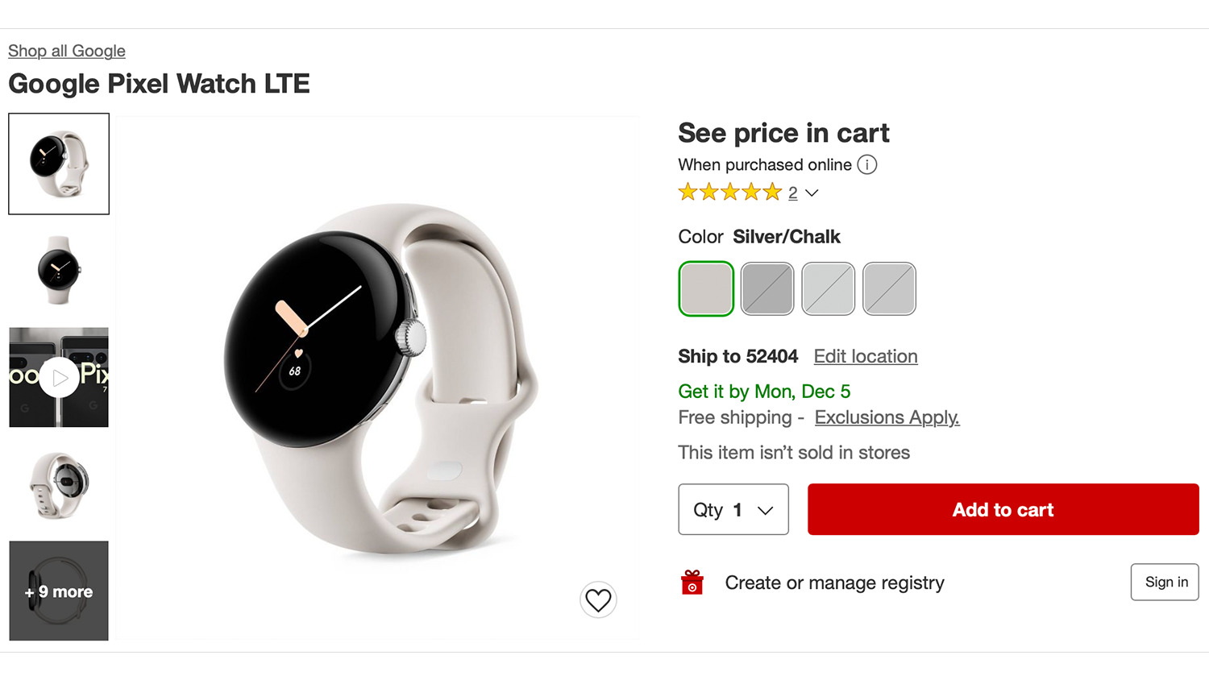1209x680 pixels.
Task: Click the 'Edit location' link
Action: pyautogui.click(x=865, y=356)
